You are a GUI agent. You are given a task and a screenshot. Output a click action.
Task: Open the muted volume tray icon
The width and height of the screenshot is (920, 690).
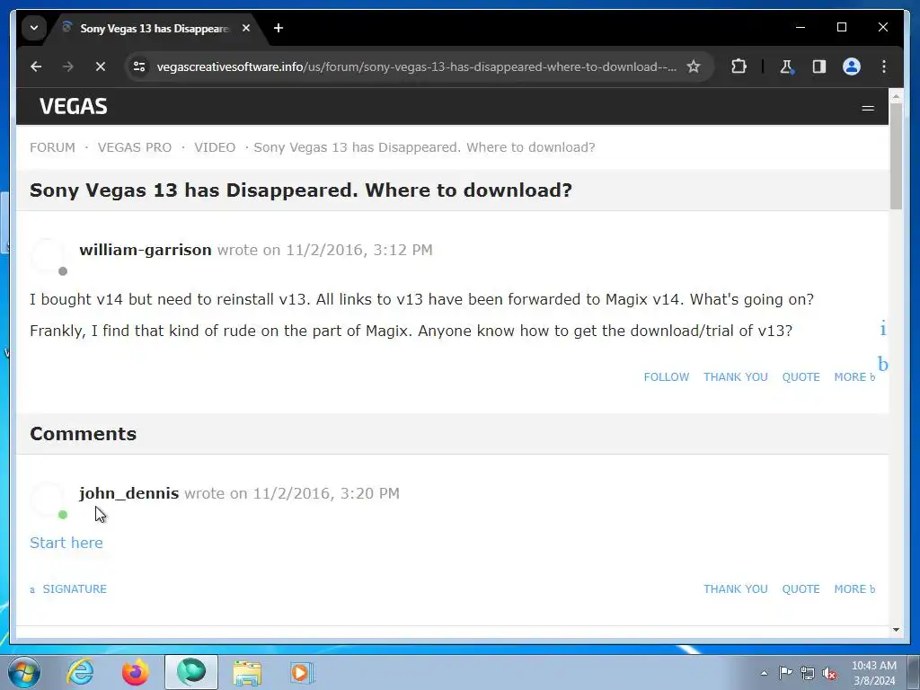point(829,674)
